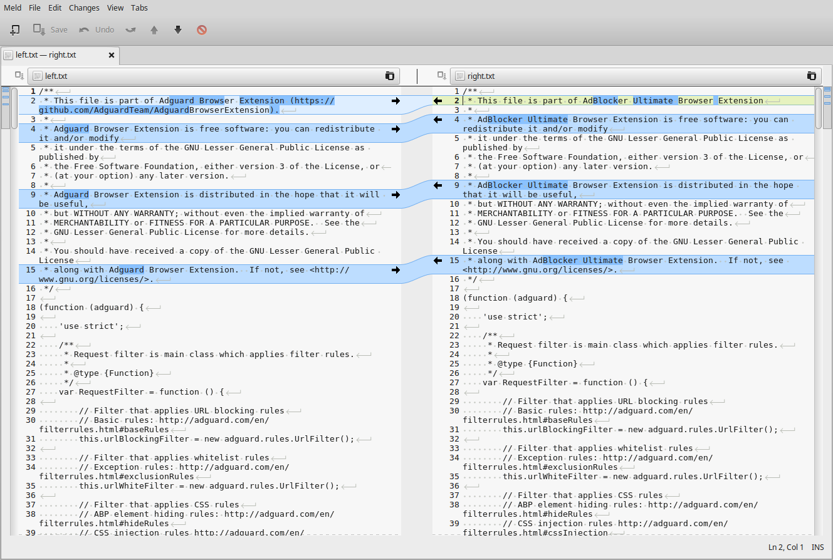Click 'this.urlWhiteFilter' line in right pane
The height and width of the screenshot is (560, 833).
click(x=633, y=477)
